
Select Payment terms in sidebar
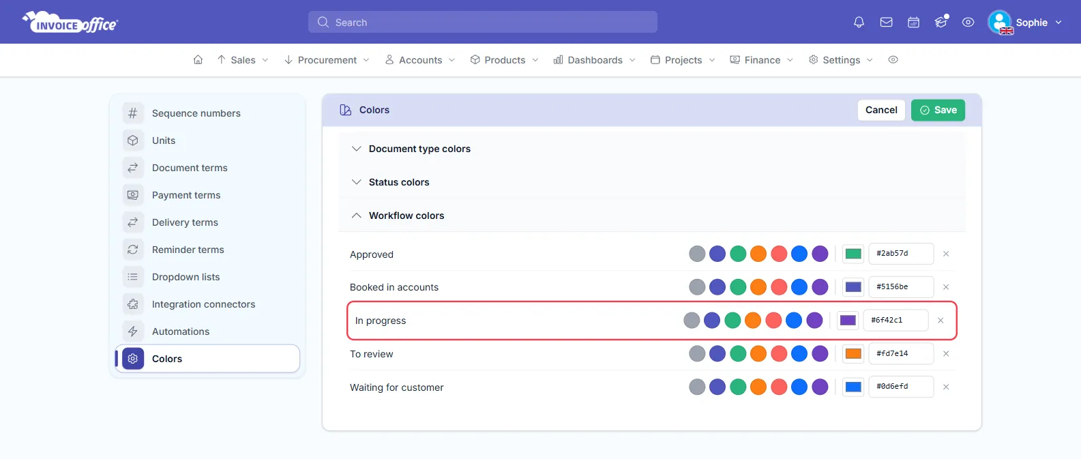(208, 195)
